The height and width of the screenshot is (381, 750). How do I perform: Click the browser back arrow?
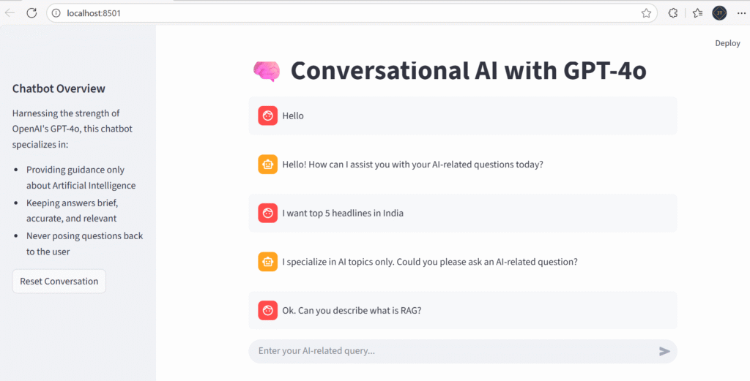10,12
